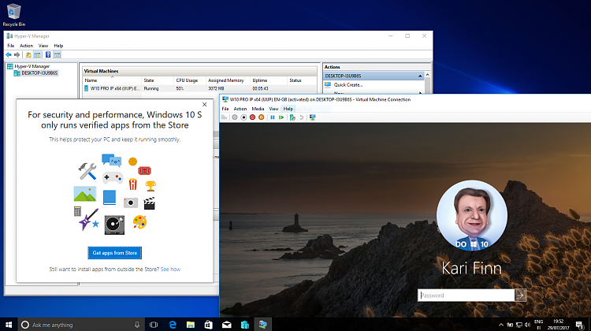Click 'Running' state cell of the VM
The width and height of the screenshot is (591, 331).
[151, 88]
